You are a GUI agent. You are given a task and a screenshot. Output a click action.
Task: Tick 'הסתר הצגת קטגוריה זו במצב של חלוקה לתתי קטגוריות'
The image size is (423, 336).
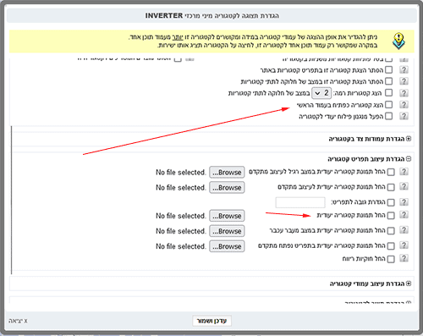(x=388, y=81)
